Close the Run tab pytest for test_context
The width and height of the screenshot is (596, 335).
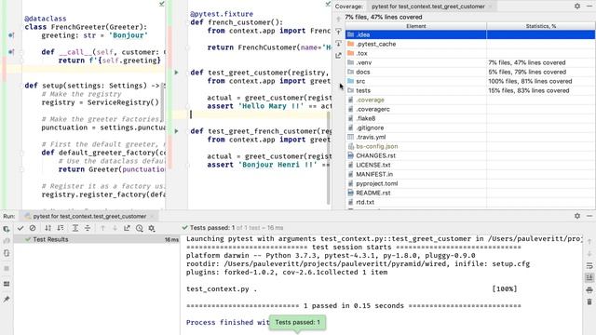point(152,216)
